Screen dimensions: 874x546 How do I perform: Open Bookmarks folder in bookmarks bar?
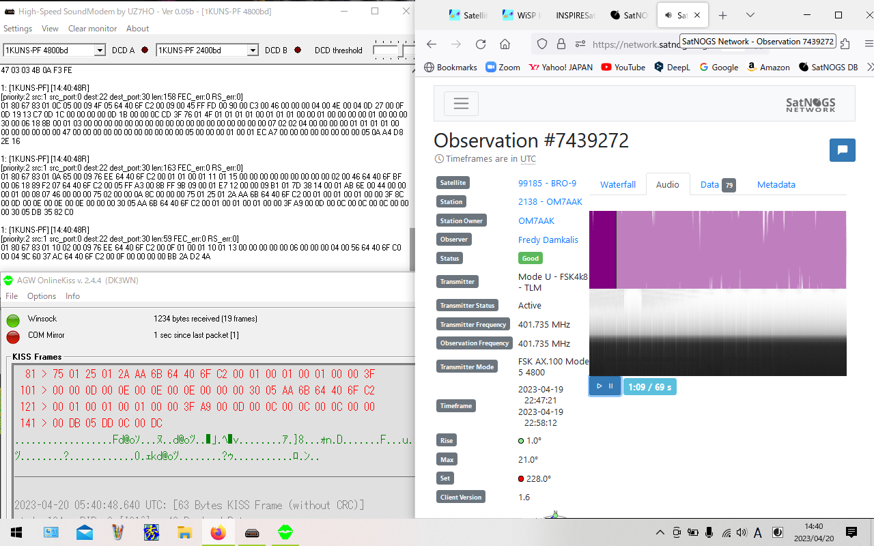tap(450, 67)
